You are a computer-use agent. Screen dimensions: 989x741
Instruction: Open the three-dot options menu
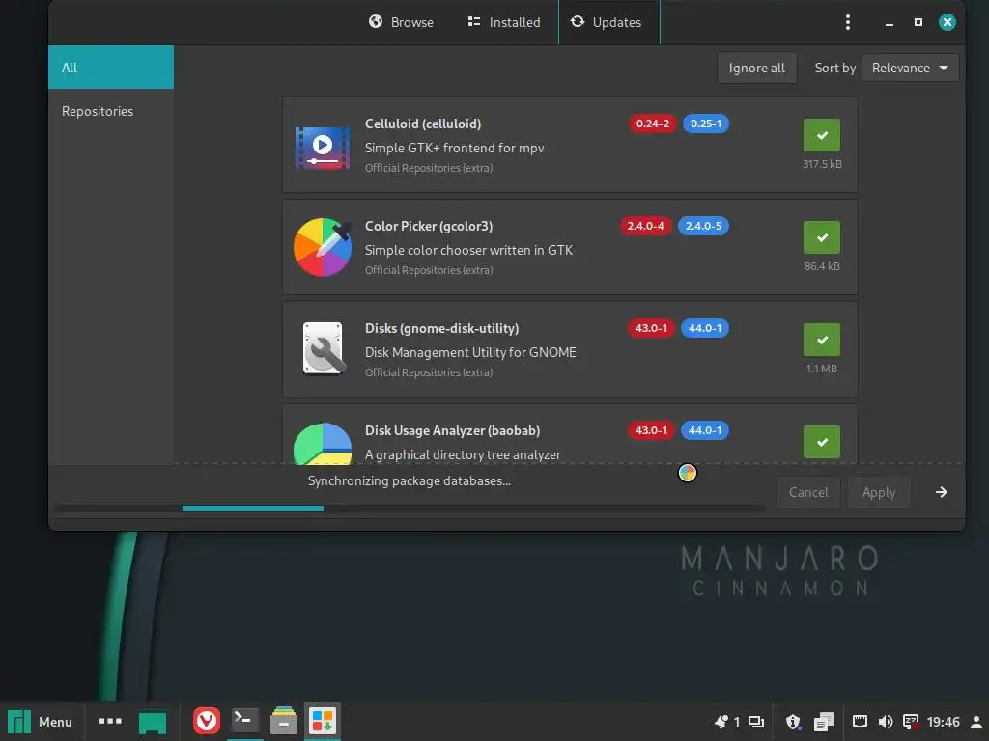coord(847,23)
